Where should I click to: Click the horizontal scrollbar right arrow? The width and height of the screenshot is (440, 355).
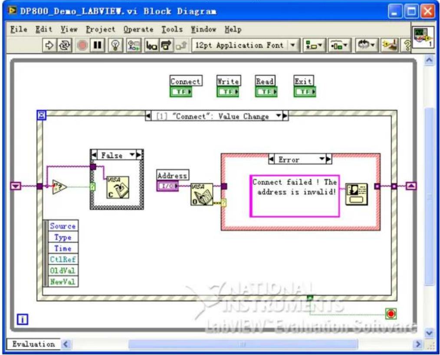[418, 344]
